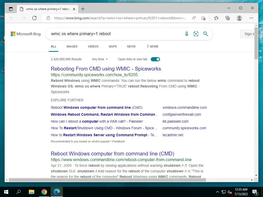Click the address bar URL
The width and height of the screenshot is (263, 197).
pos(120,18)
